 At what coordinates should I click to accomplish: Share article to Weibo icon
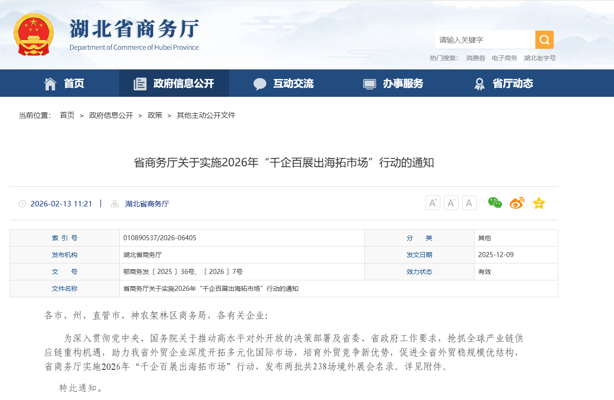pyautogui.click(x=517, y=203)
